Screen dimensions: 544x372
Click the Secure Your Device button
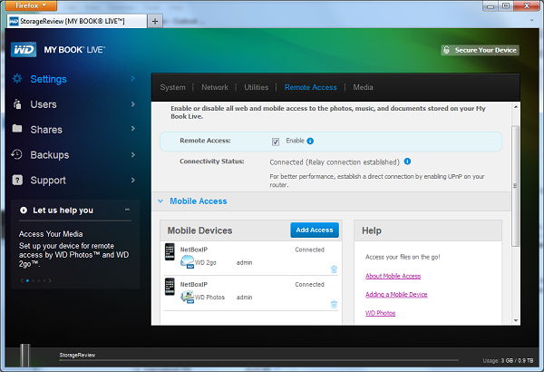tap(481, 50)
